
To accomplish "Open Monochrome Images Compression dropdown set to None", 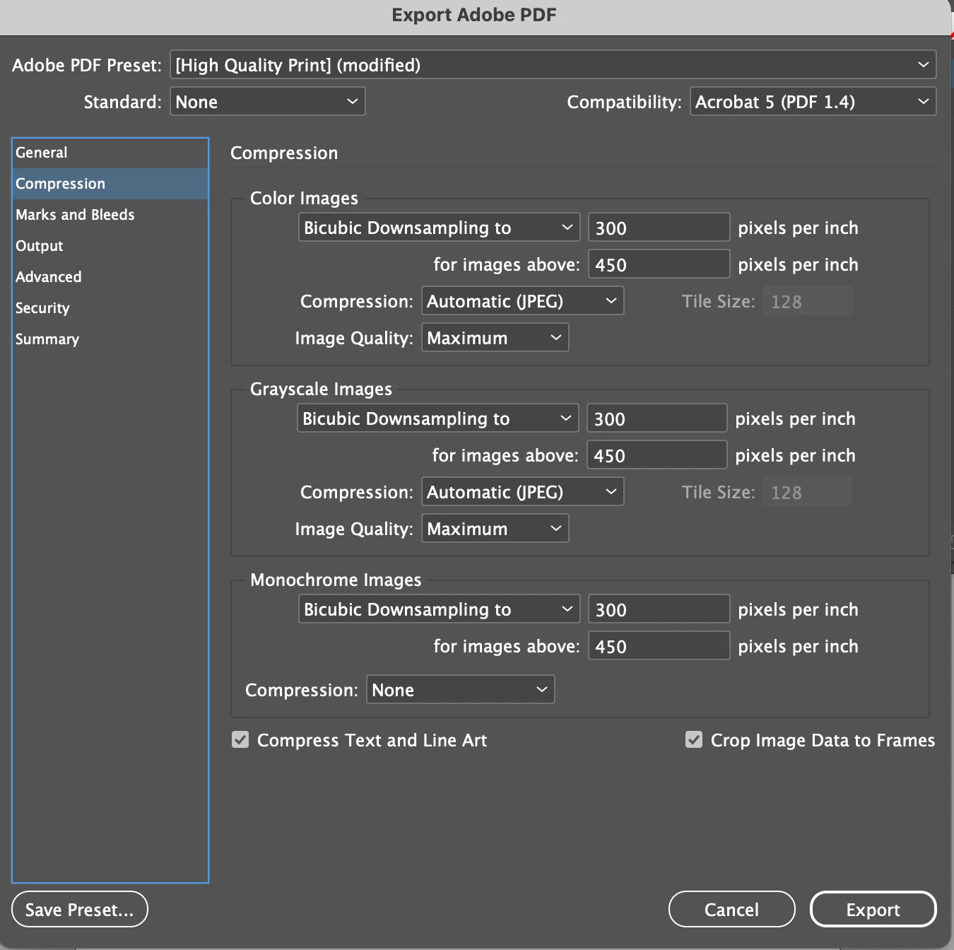I will click(x=460, y=690).
